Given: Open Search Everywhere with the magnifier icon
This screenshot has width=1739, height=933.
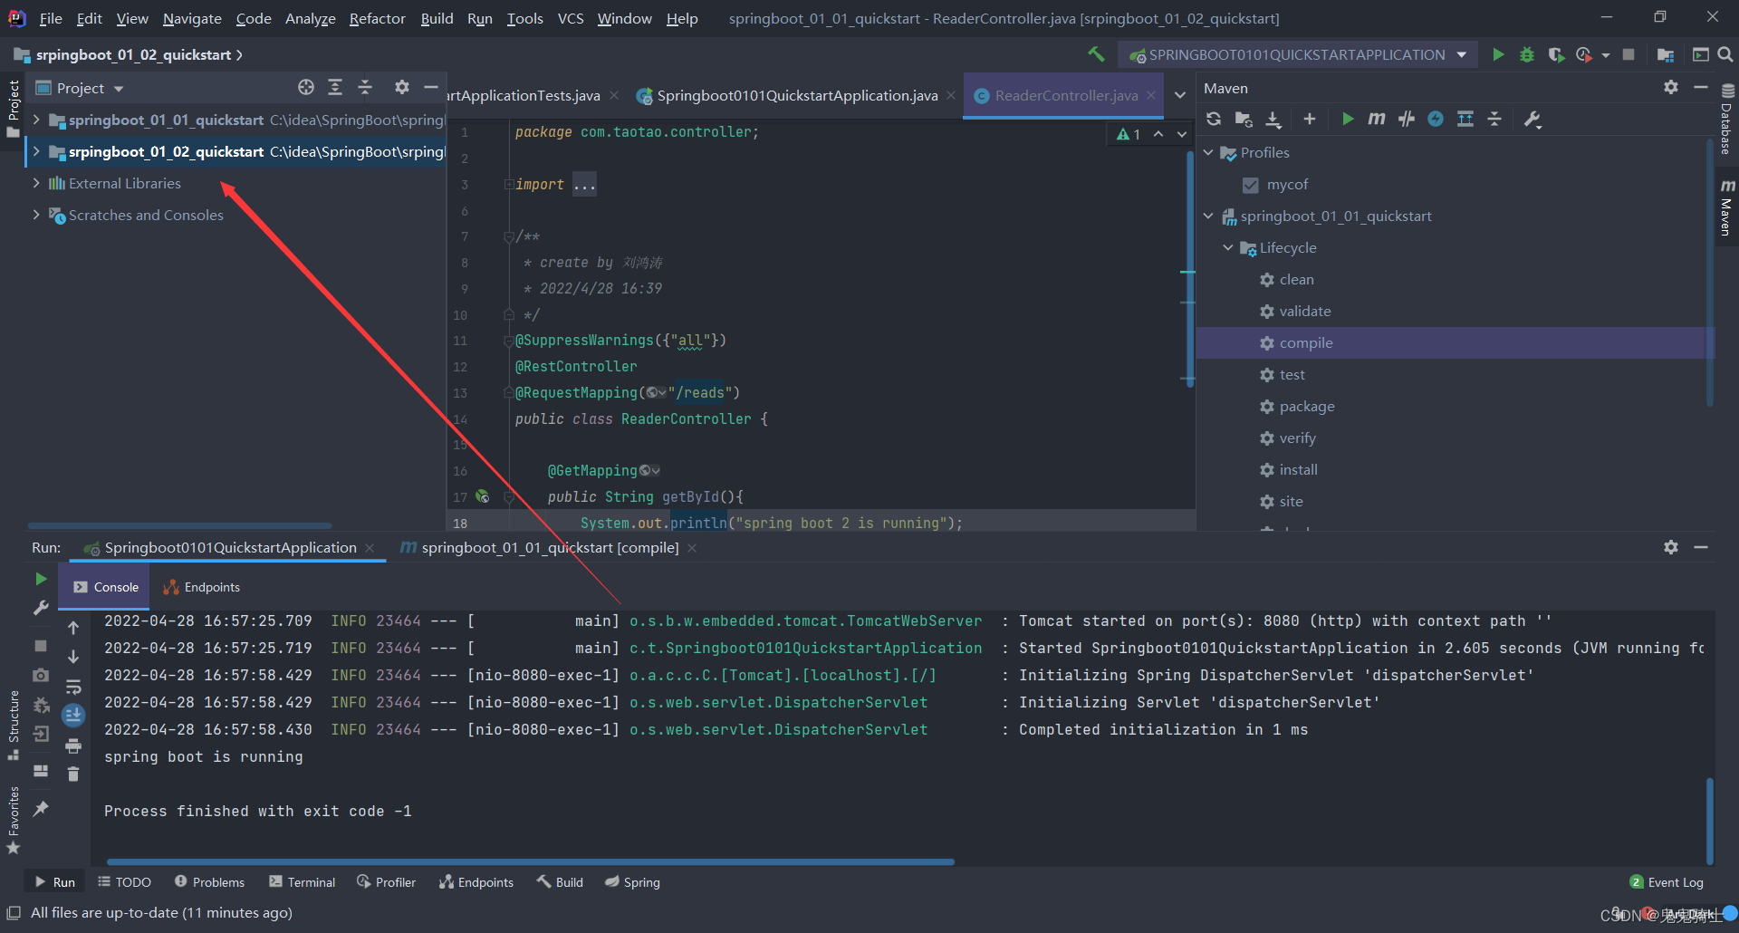Looking at the screenshot, I should (x=1725, y=54).
